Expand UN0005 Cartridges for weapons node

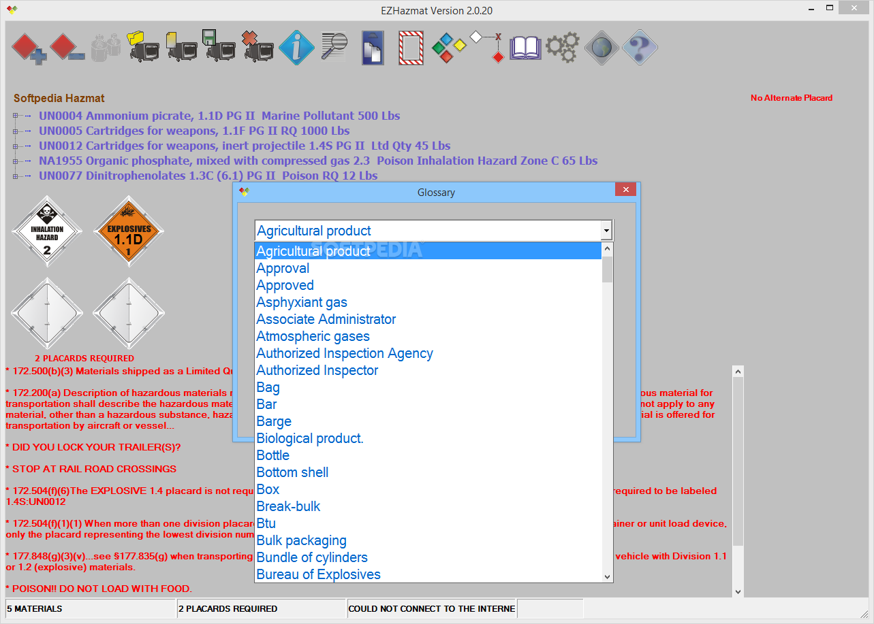click(x=16, y=131)
